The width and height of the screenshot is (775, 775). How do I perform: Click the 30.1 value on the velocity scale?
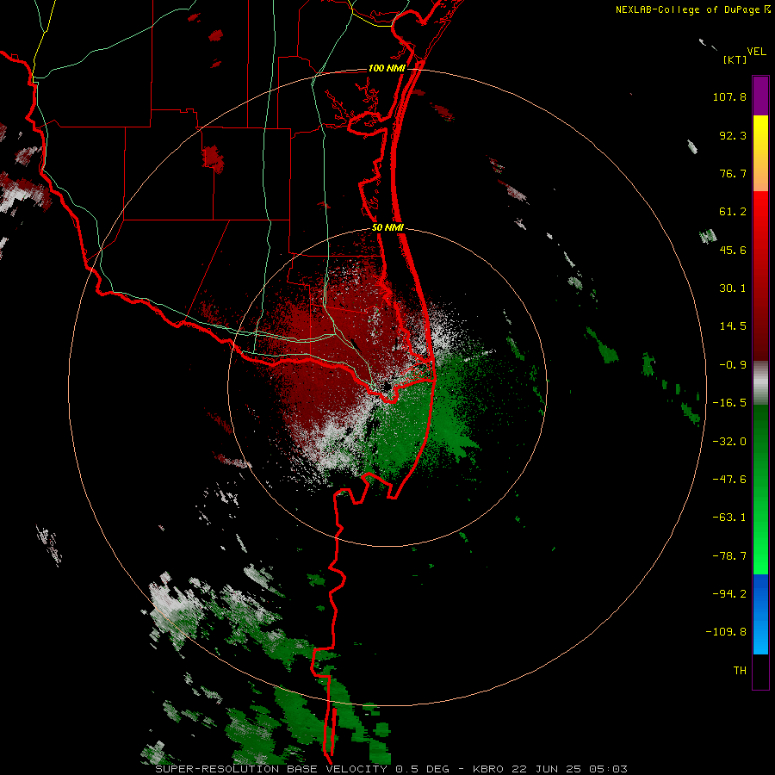click(733, 288)
